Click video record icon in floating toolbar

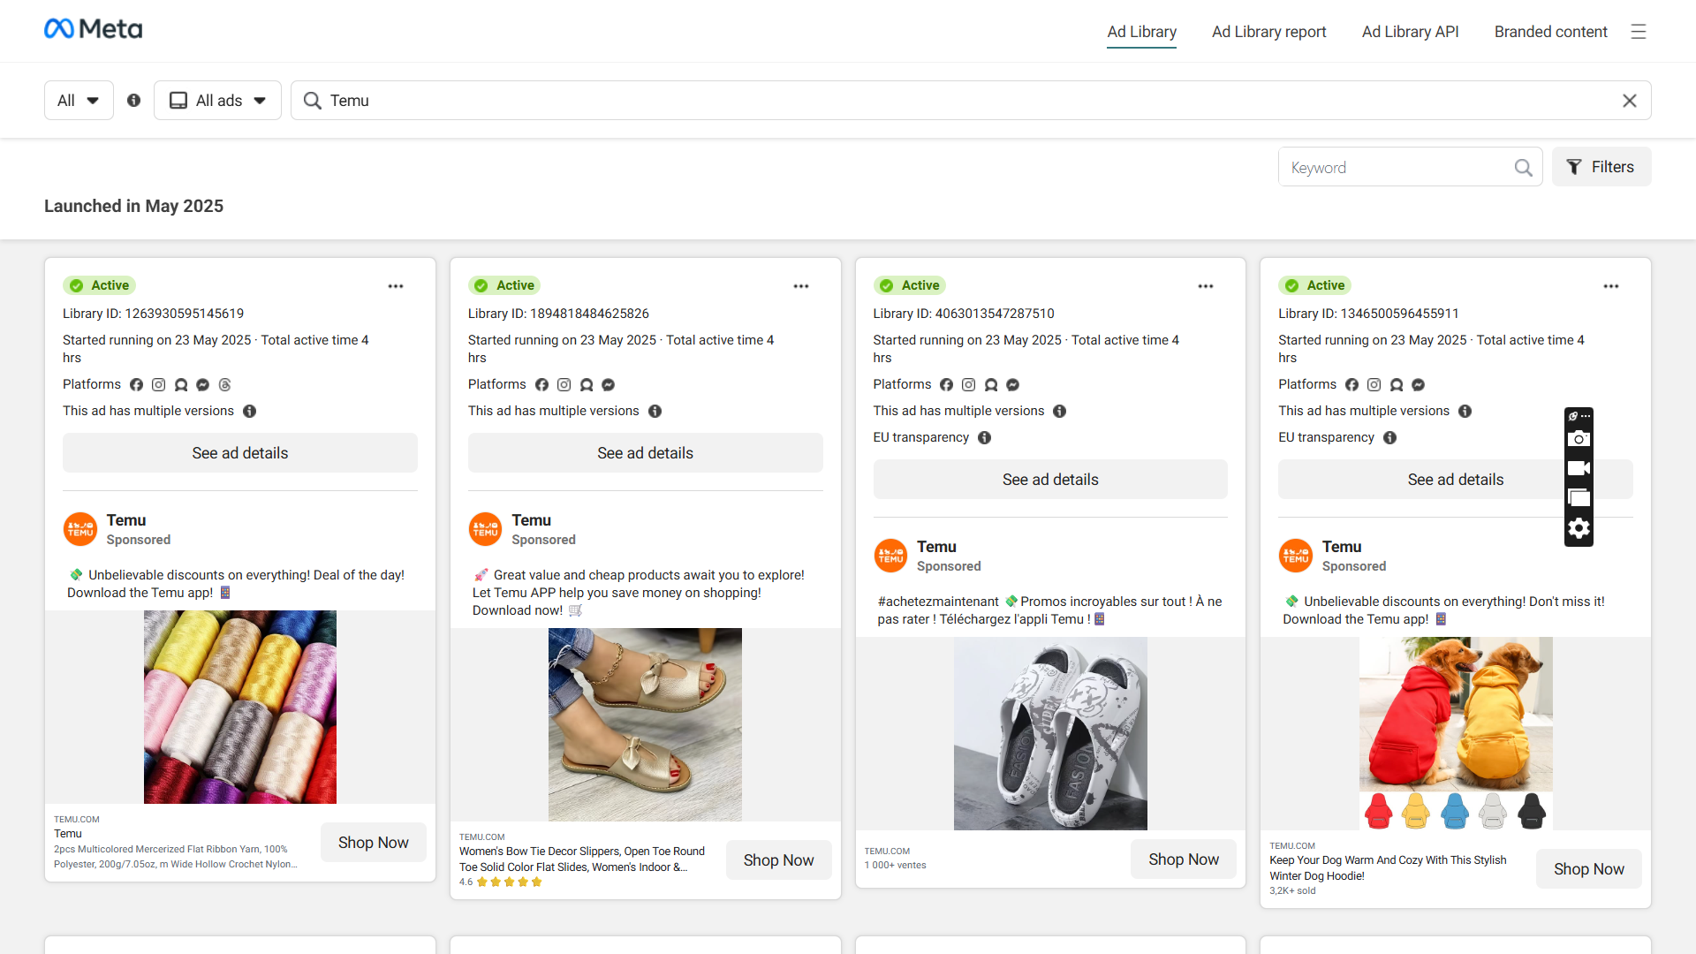tap(1579, 469)
